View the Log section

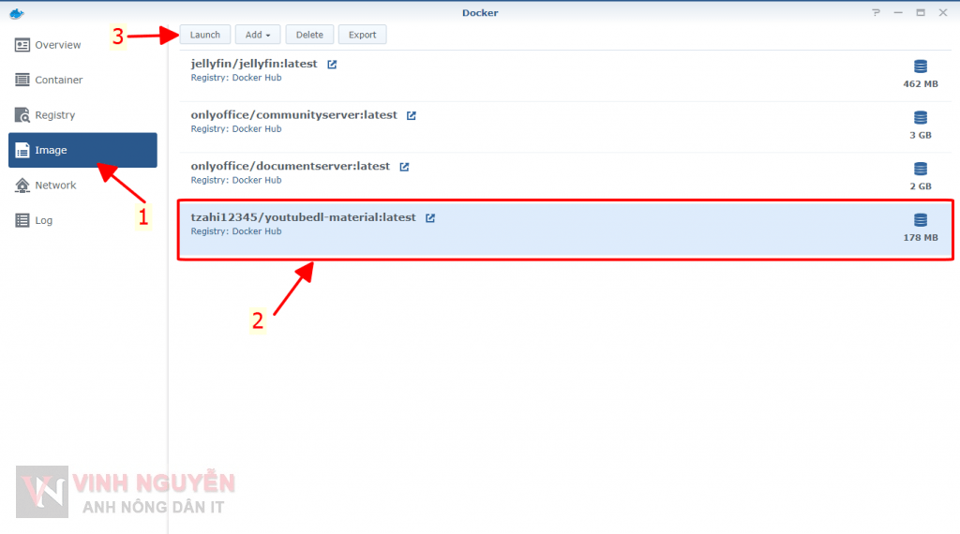[x=43, y=221]
